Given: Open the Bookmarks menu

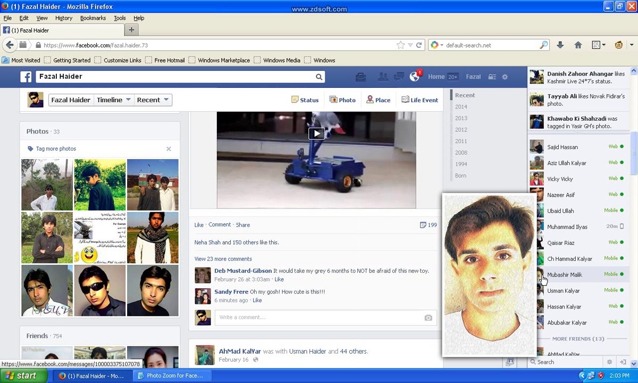Looking at the screenshot, I should (x=93, y=18).
